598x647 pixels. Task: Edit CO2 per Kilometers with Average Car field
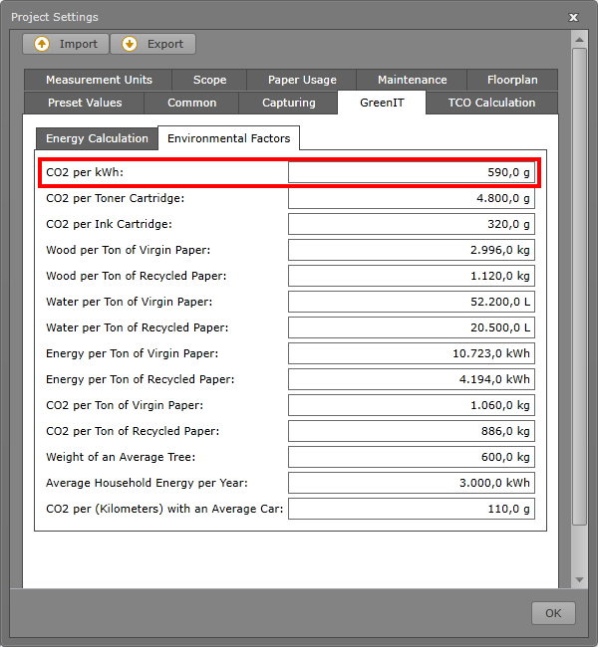coord(412,509)
